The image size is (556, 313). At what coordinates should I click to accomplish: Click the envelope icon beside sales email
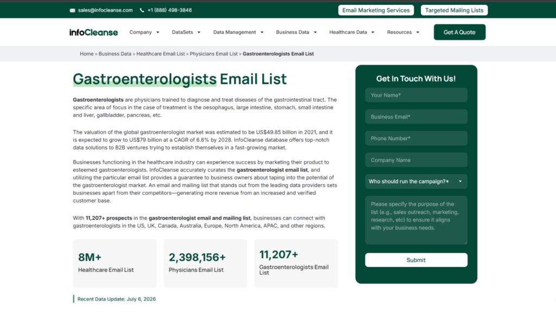coord(72,10)
